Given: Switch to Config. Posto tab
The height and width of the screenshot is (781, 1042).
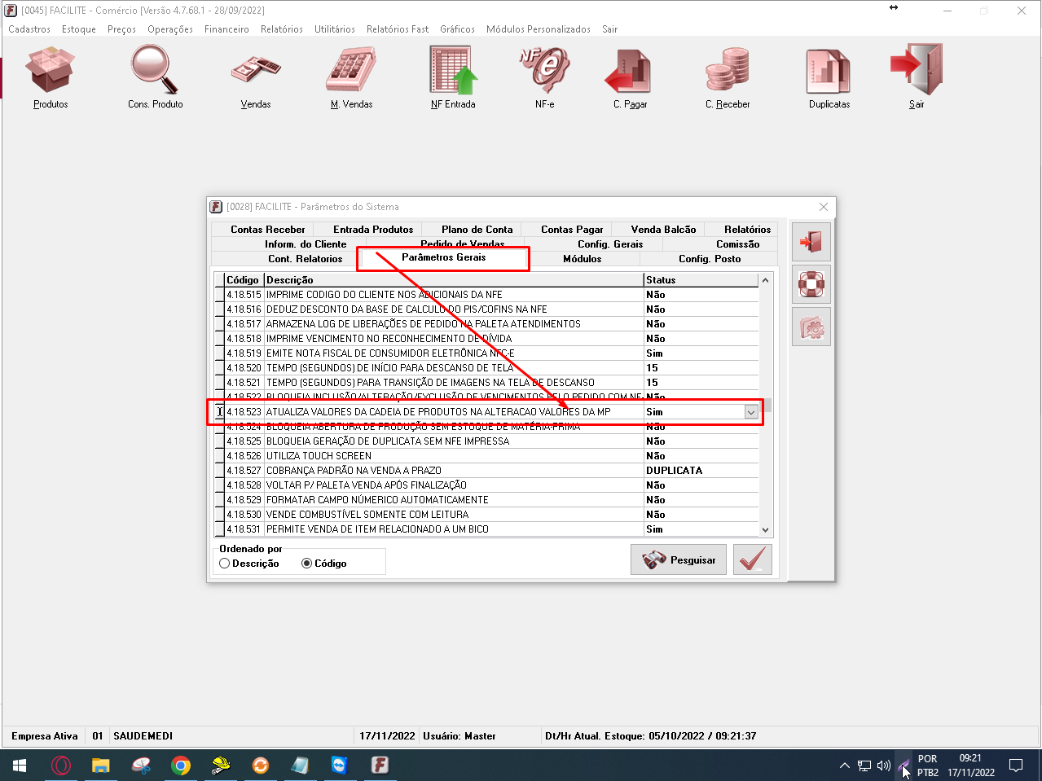Looking at the screenshot, I should 710,259.
